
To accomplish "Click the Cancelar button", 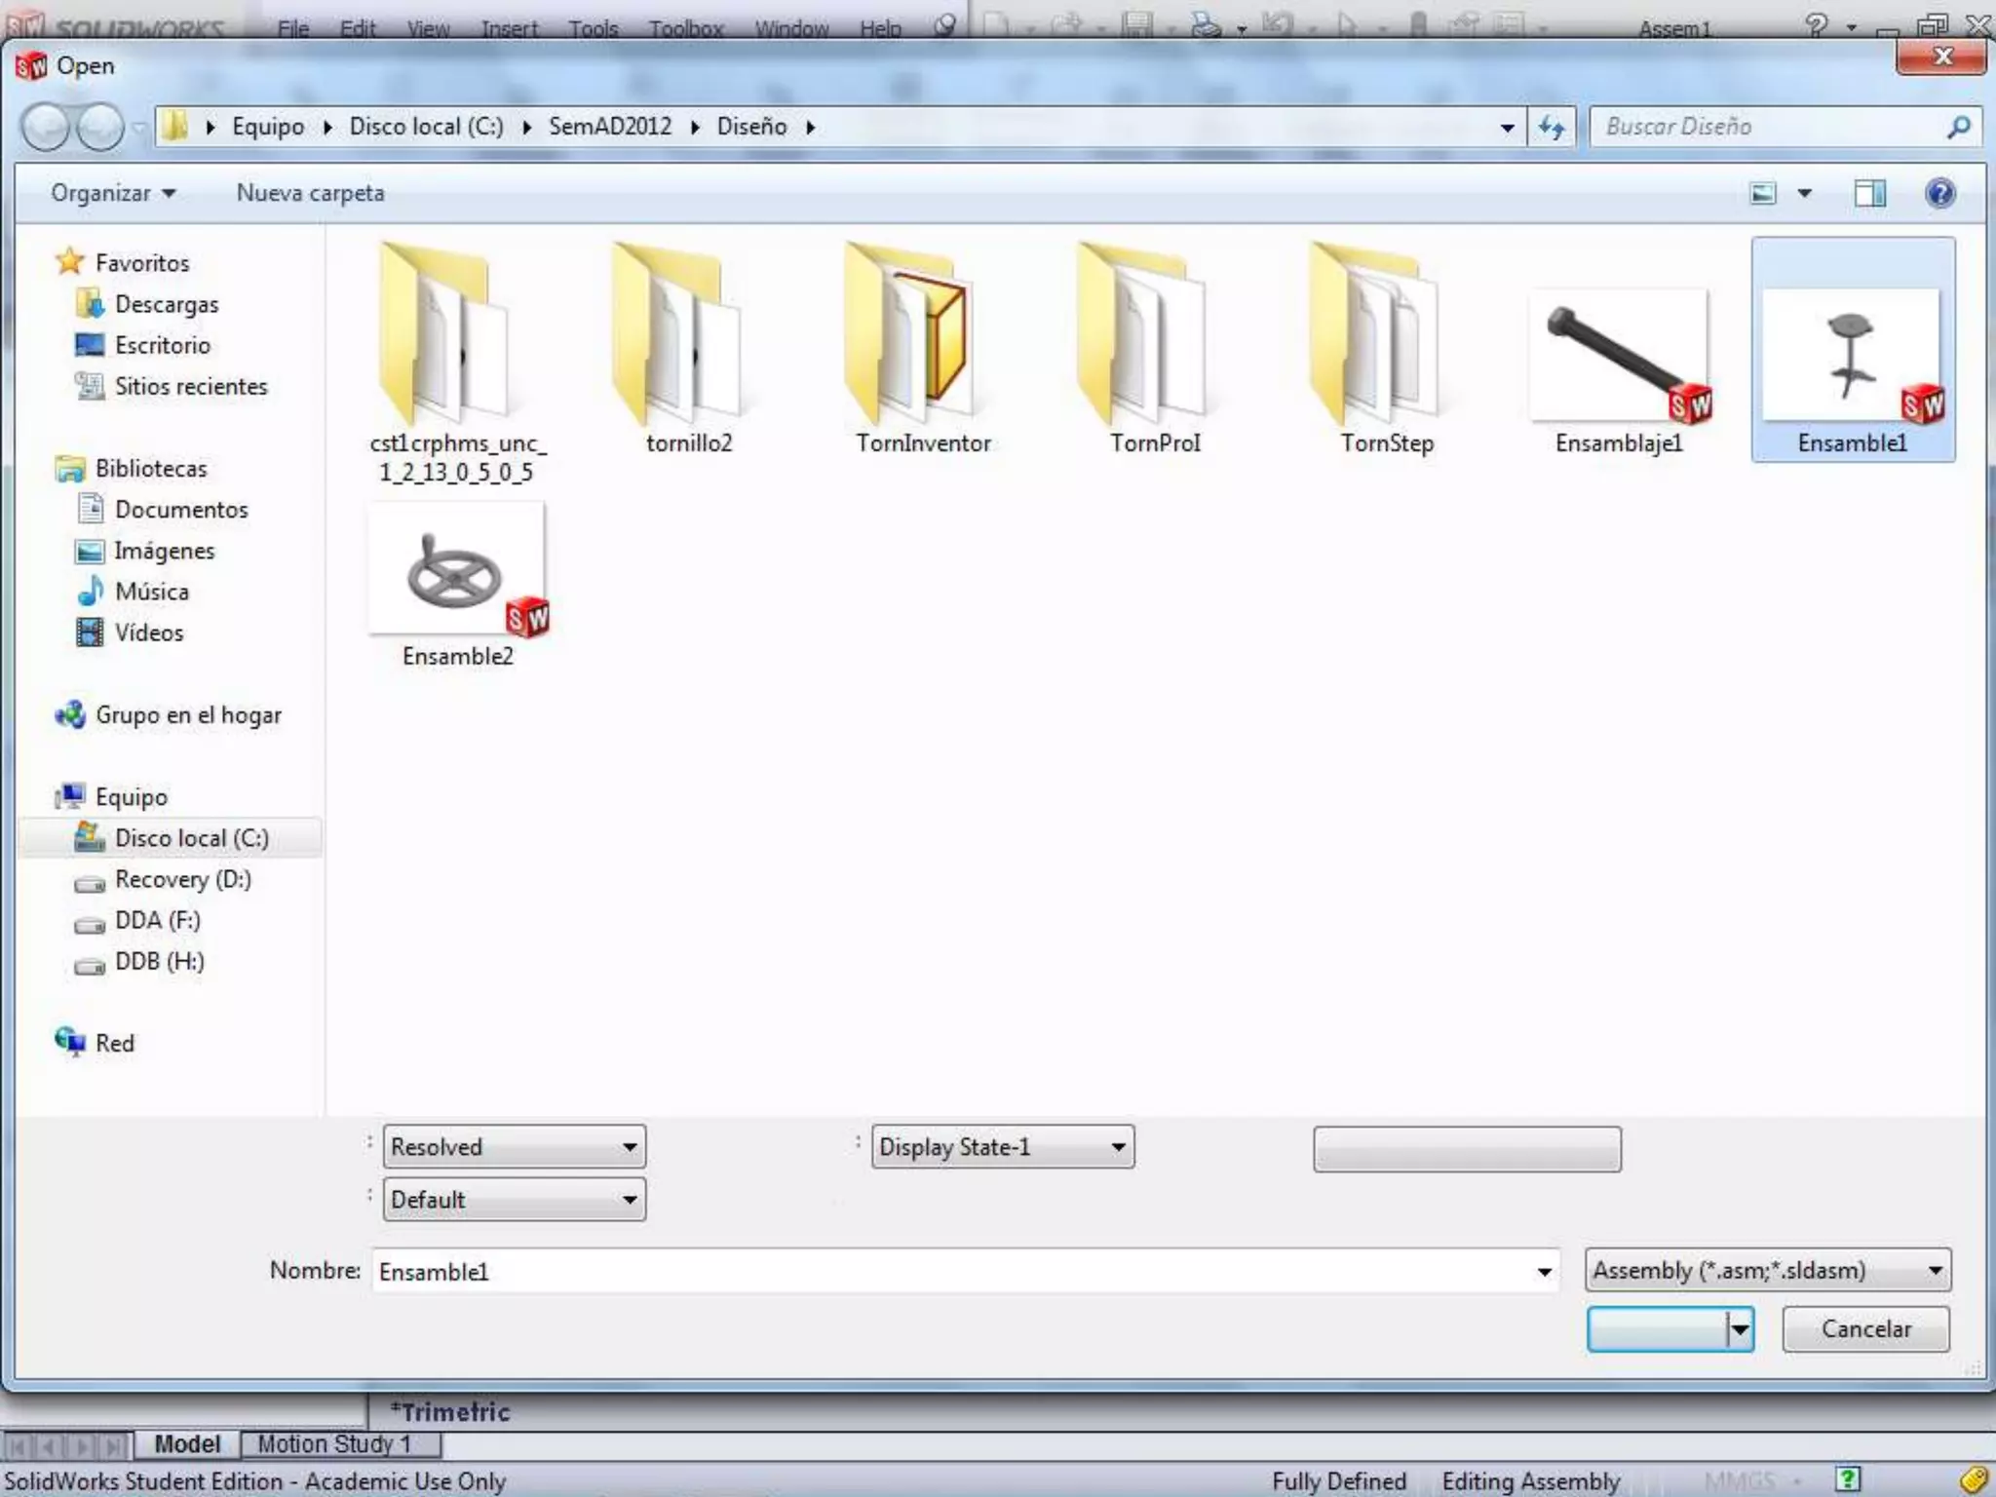I will click(1865, 1329).
